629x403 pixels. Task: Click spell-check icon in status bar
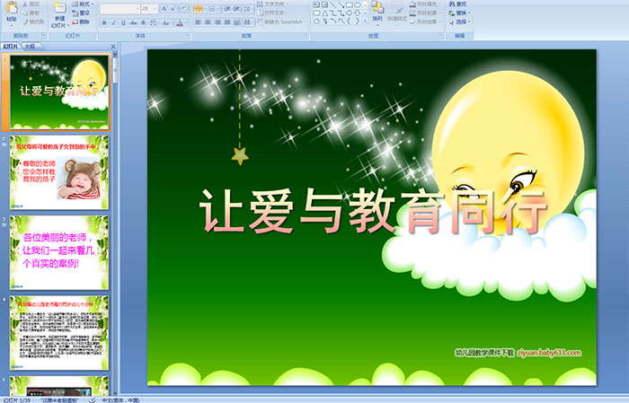[92, 399]
